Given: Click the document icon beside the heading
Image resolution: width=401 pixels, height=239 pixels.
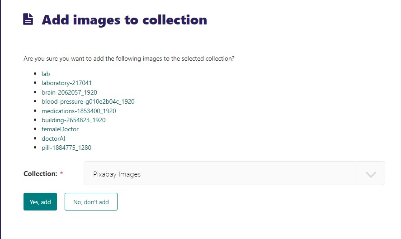Looking at the screenshot, I should [x=28, y=19].
